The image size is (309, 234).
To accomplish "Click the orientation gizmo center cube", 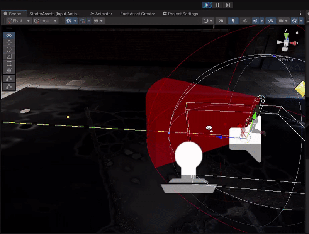I will 285,42.
